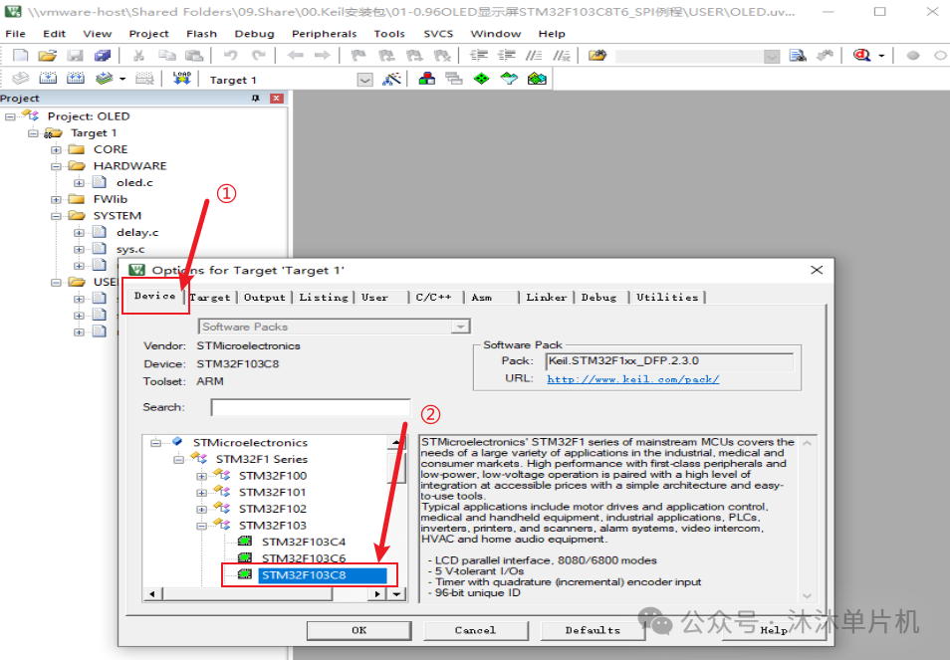950x660 pixels.
Task: Click the Select Software Packs icon
Action: point(509,79)
